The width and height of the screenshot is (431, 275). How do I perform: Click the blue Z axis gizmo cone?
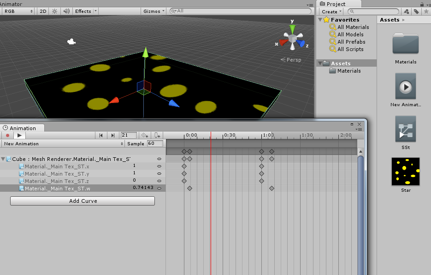(x=301, y=43)
